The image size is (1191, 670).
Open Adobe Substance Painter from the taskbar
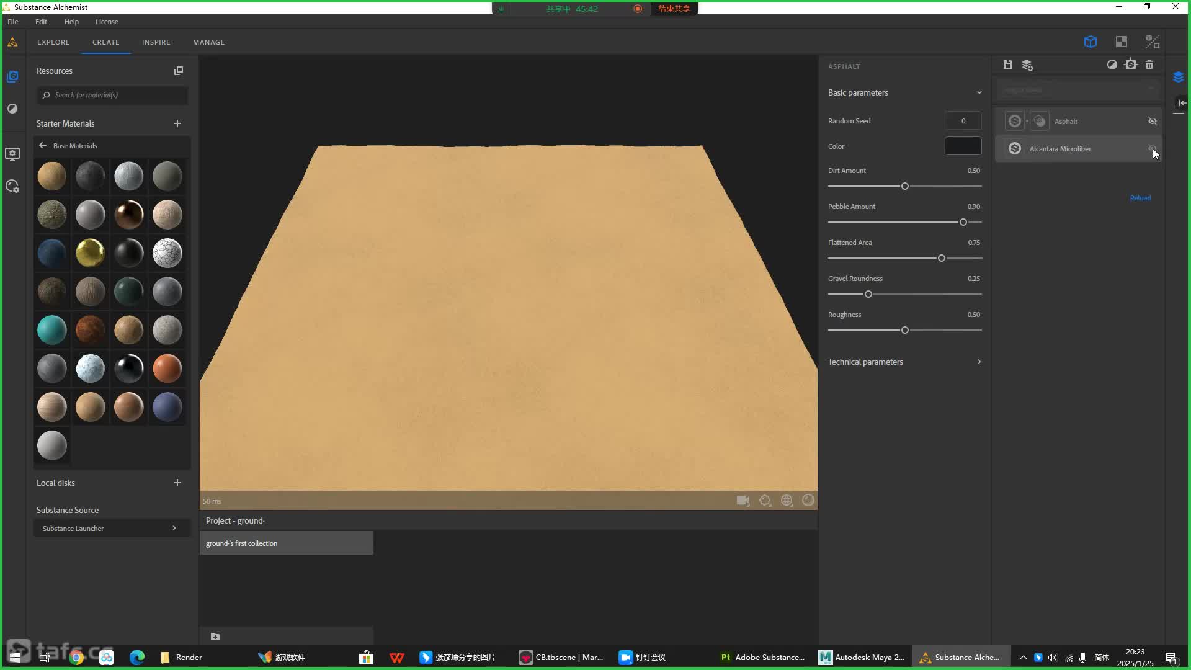click(x=763, y=658)
